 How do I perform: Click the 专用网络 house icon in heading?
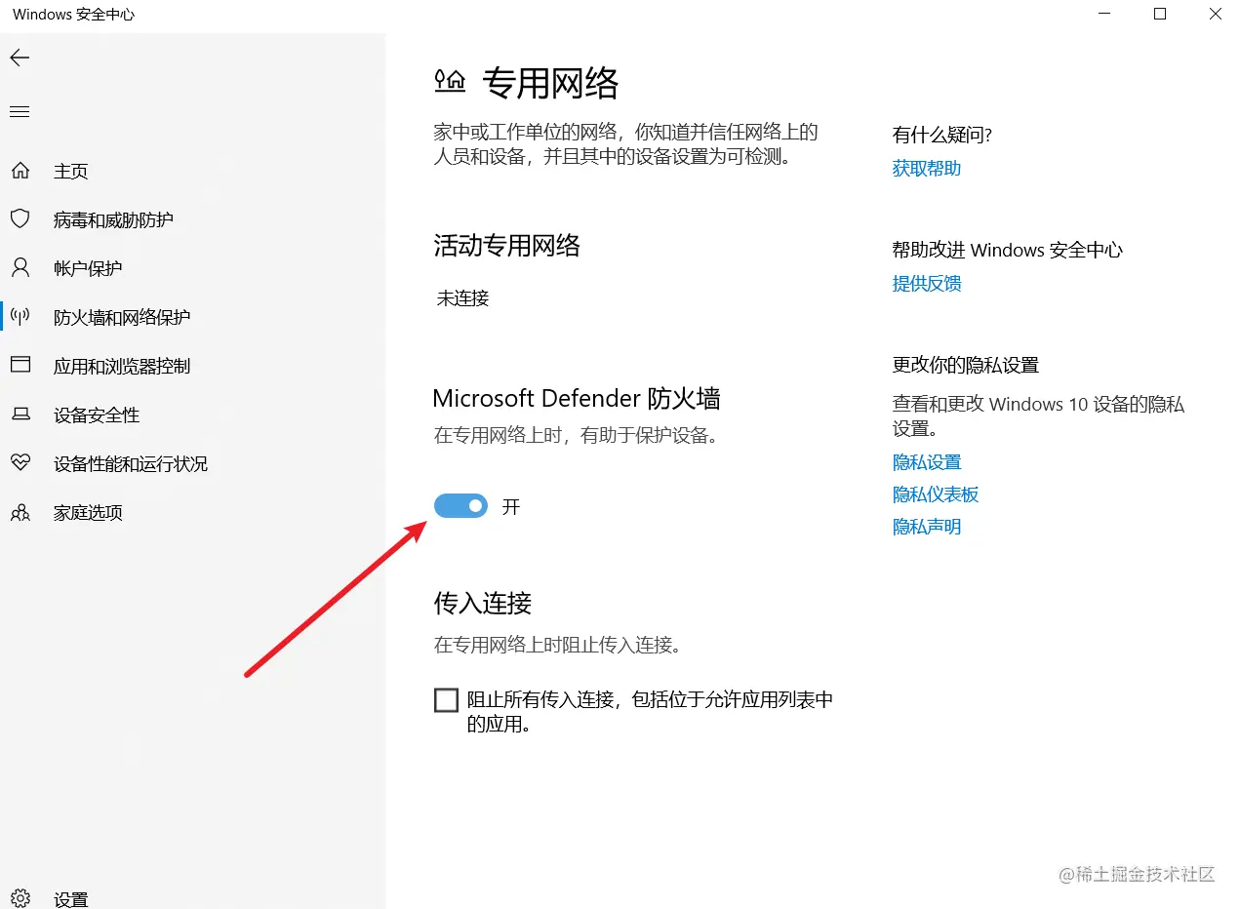pos(450,82)
